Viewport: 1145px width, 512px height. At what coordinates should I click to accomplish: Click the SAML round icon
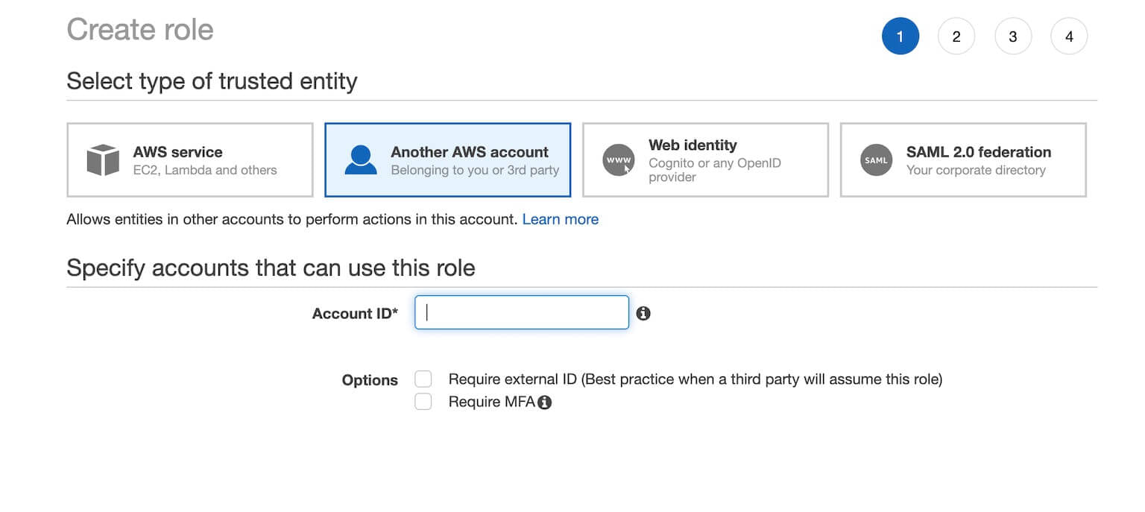point(876,160)
